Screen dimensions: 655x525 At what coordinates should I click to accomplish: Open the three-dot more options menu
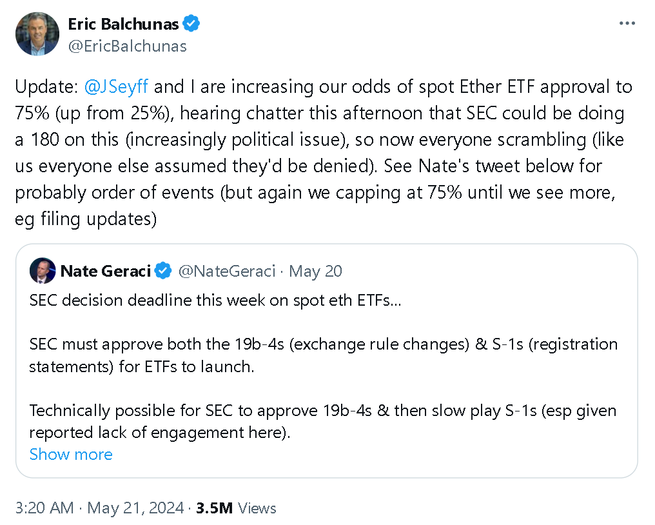pos(627,23)
